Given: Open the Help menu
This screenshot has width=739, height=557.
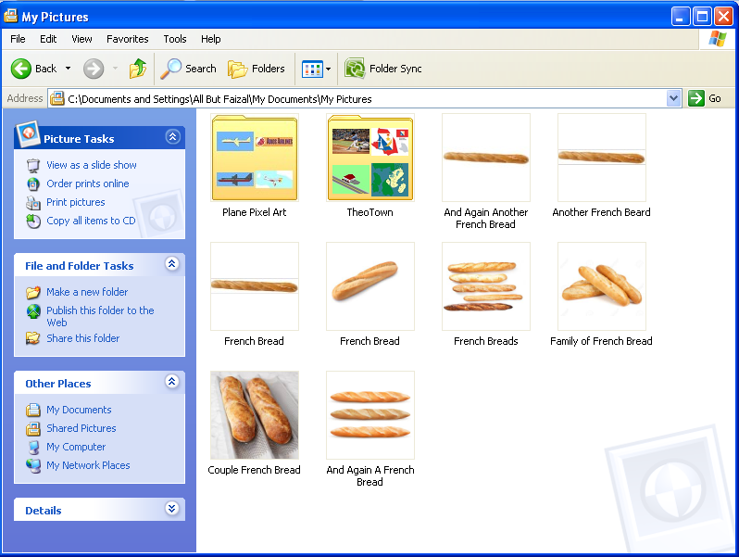Looking at the screenshot, I should (x=210, y=39).
